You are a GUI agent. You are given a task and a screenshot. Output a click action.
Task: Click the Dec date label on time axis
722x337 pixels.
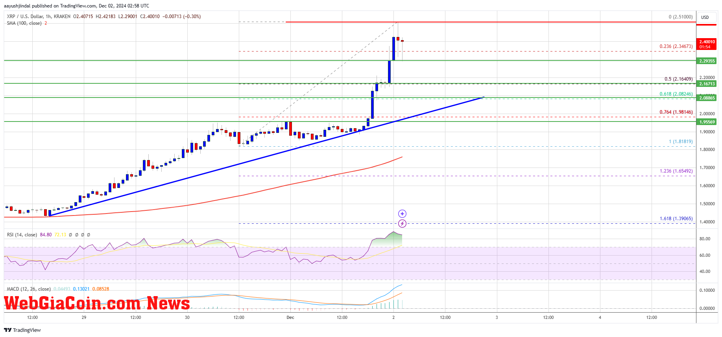290,317
